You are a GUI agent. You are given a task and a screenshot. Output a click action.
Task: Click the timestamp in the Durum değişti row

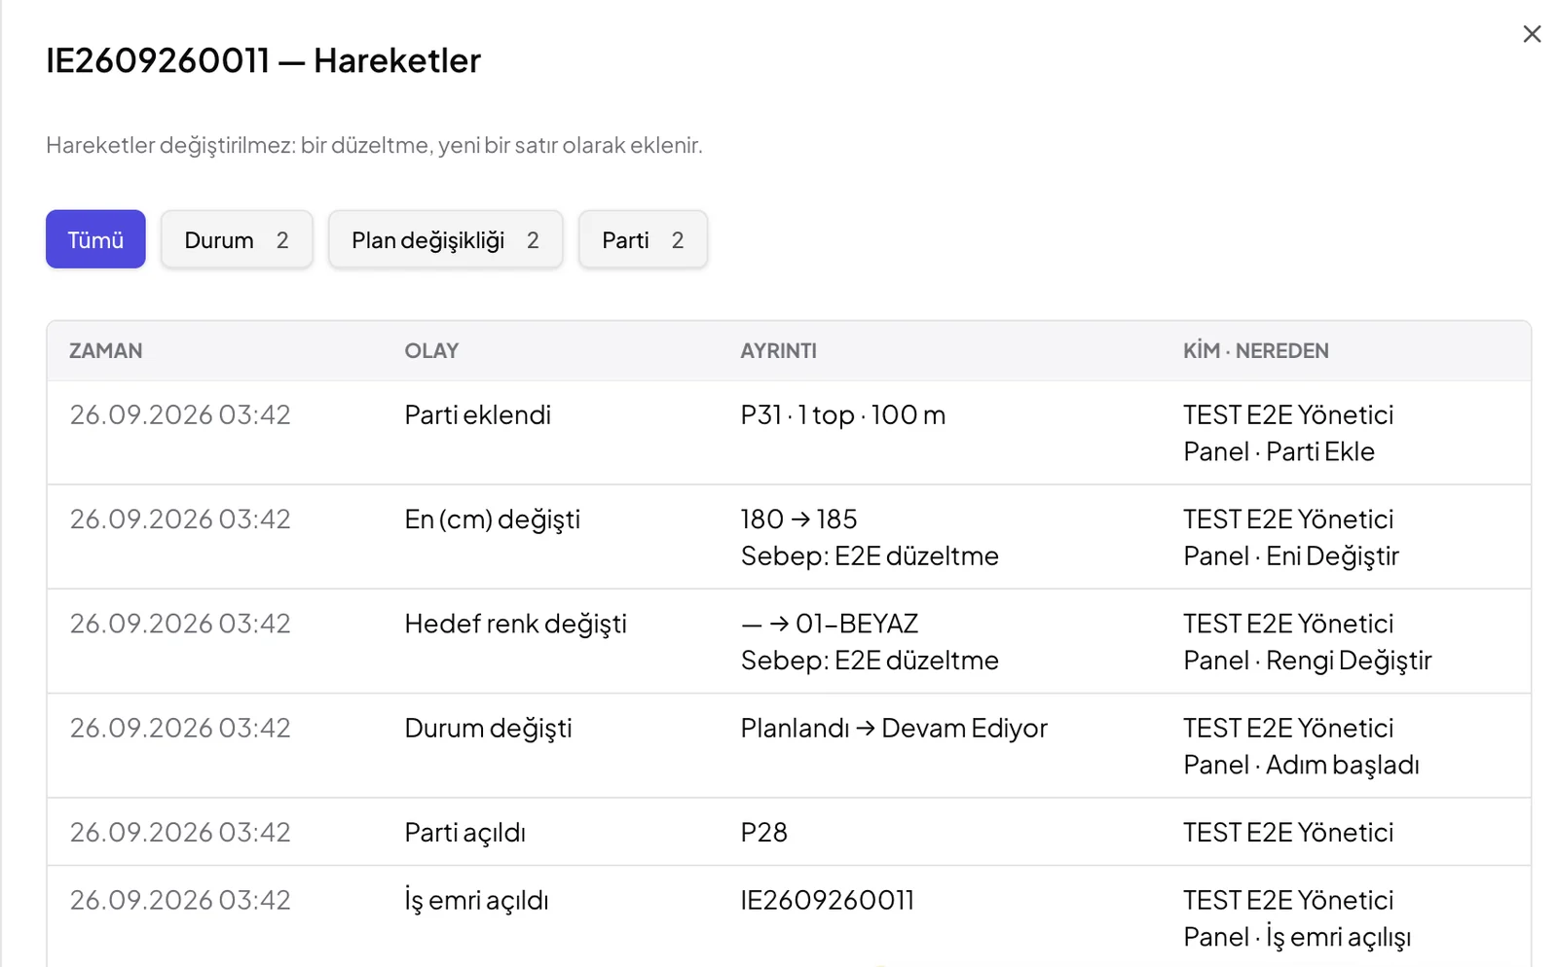[180, 729]
